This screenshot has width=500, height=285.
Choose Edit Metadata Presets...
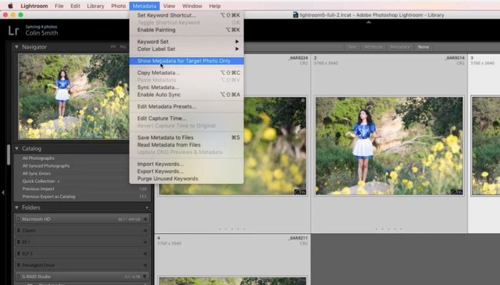(186, 107)
